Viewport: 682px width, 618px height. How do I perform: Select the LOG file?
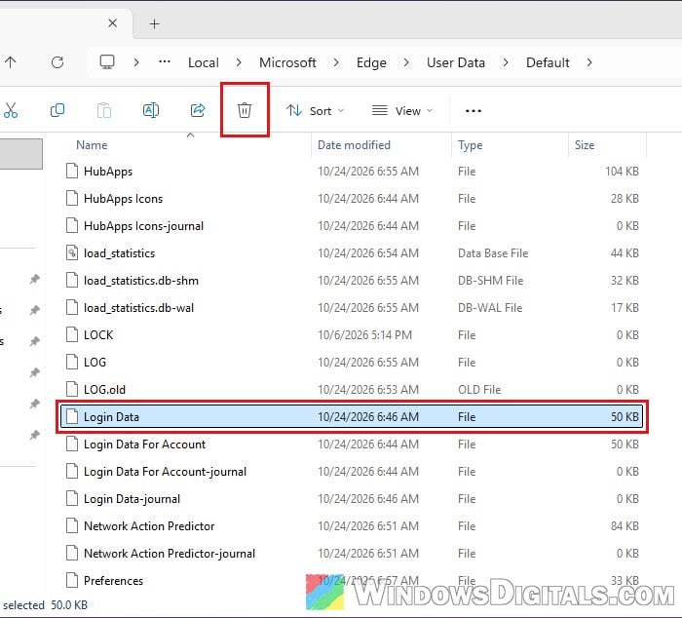[x=353, y=363]
